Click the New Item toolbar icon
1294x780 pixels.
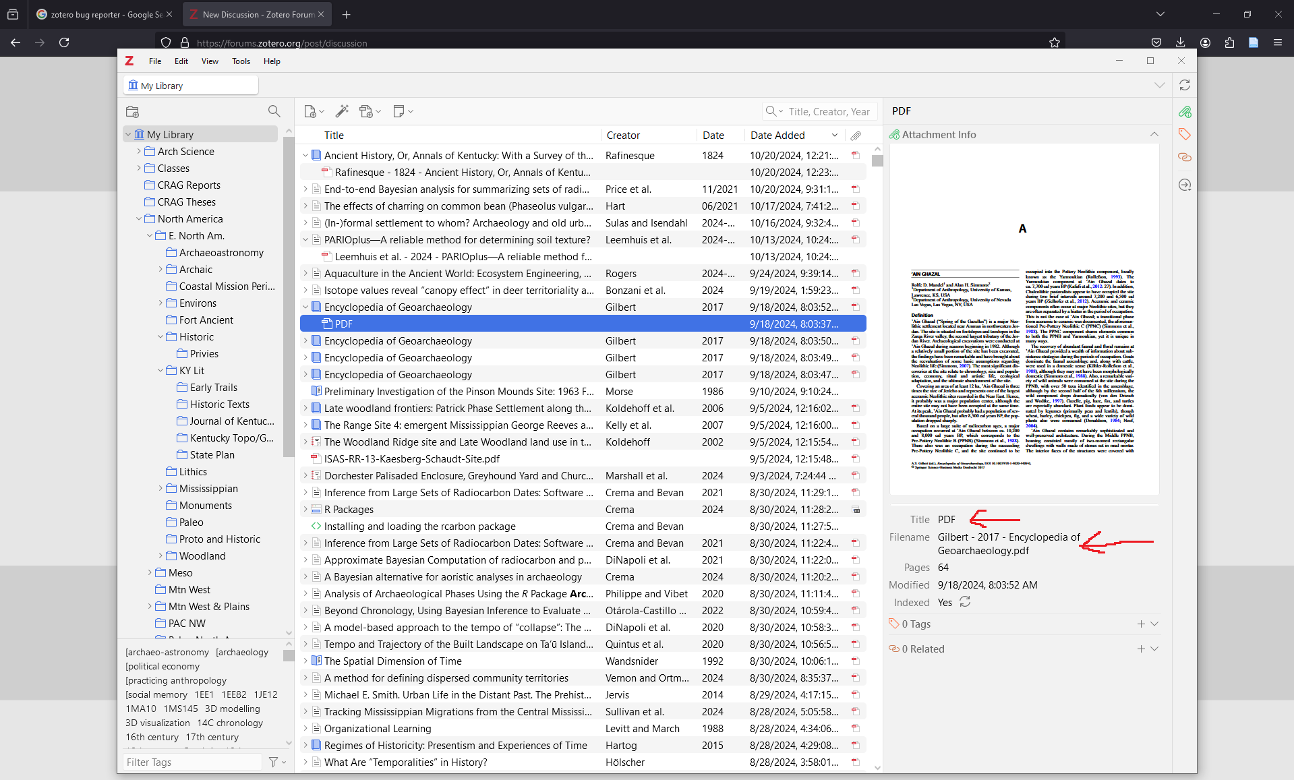tap(314, 111)
